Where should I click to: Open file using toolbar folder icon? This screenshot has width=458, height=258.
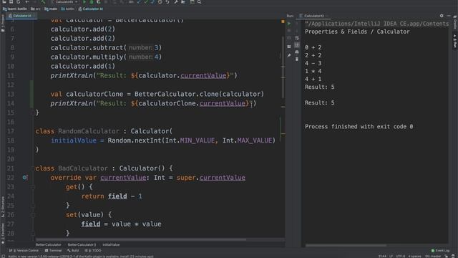4,2
